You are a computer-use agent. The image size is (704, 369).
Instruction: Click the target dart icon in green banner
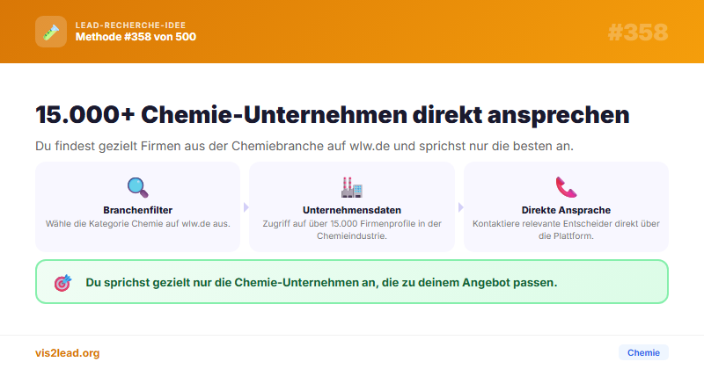click(62, 283)
